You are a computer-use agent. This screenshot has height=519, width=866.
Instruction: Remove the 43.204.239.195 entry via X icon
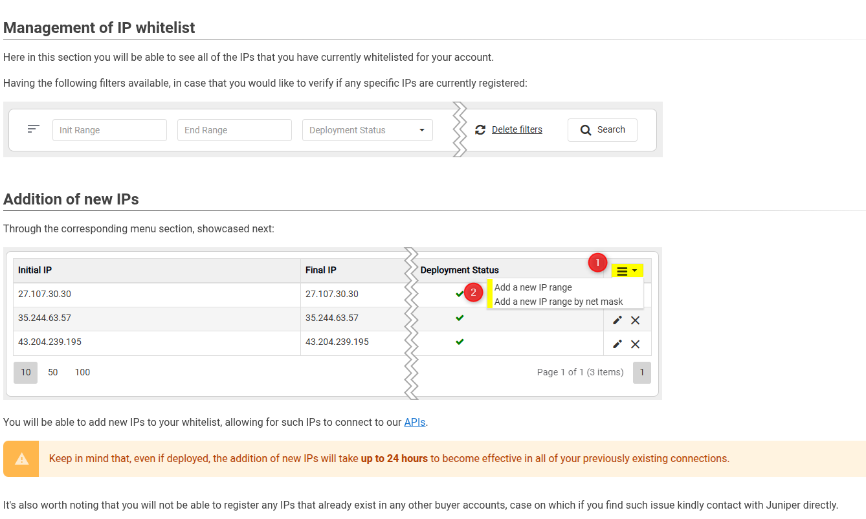point(635,344)
